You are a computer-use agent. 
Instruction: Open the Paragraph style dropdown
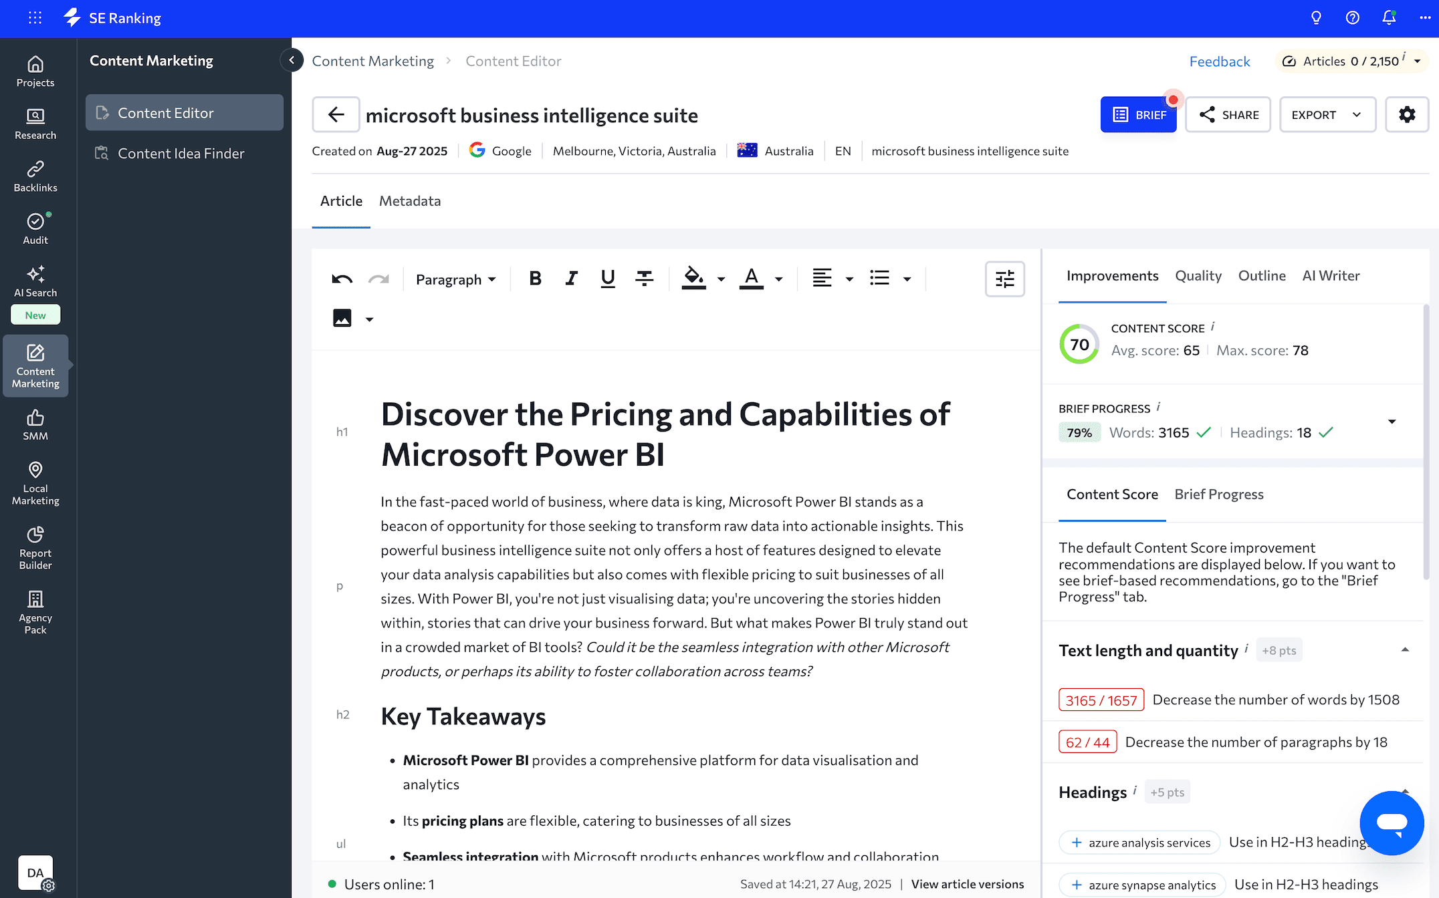[455, 279]
